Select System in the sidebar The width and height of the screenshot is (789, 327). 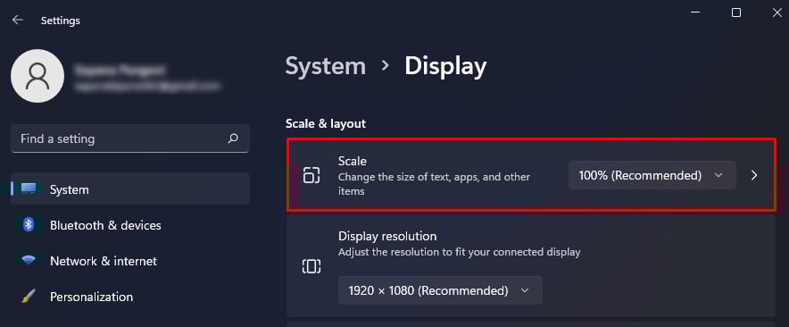pos(130,189)
